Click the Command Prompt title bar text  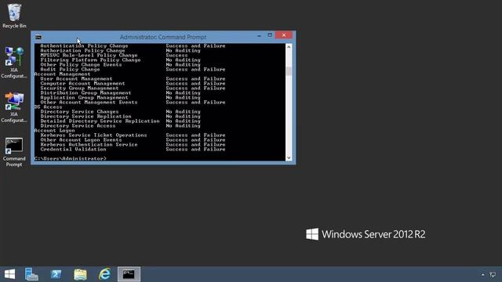click(163, 37)
